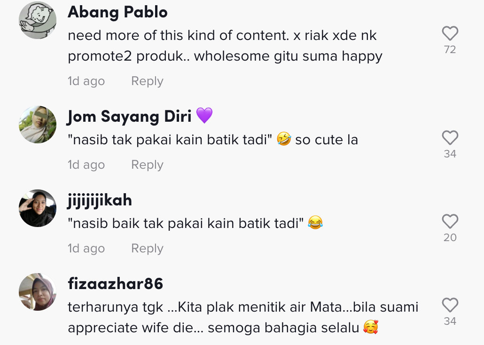Open fizaazhar86's profile avatar
The width and height of the screenshot is (484, 345).
tap(38, 292)
